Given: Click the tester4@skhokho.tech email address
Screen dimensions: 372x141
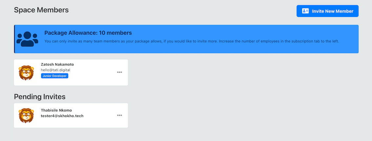Looking at the screenshot, I should pyautogui.click(x=62, y=116).
